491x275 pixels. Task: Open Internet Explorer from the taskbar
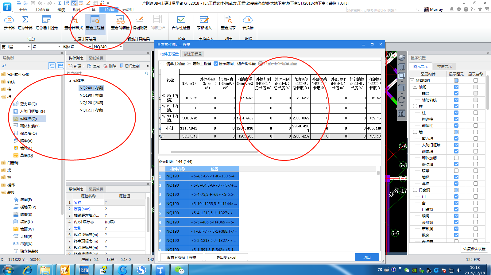click(x=28, y=270)
